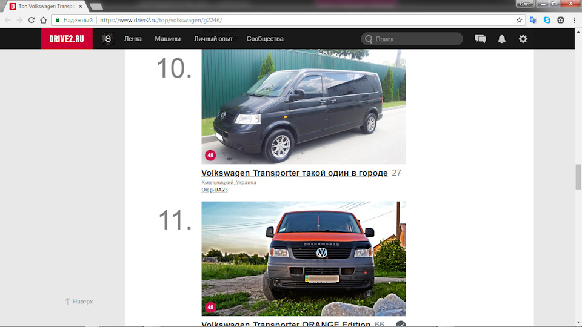Screen dimensions: 582x327
Task: Click the rating count 27
Action: [396, 173]
